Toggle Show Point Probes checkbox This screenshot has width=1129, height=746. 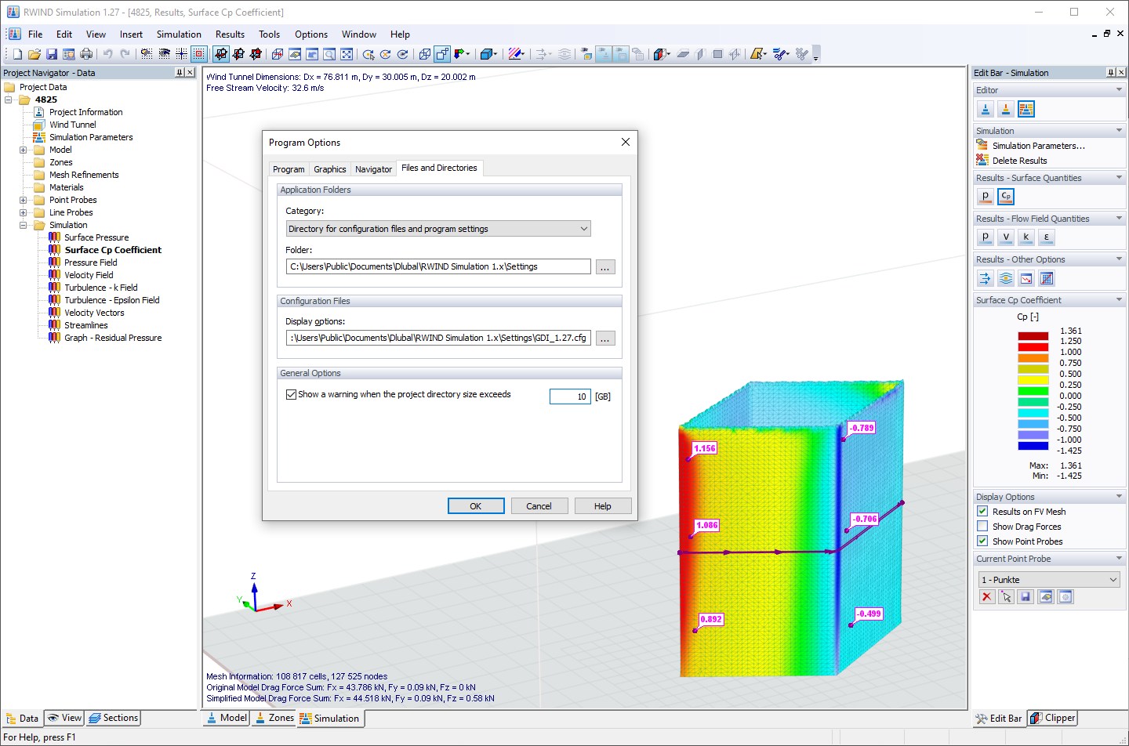tap(982, 541)
